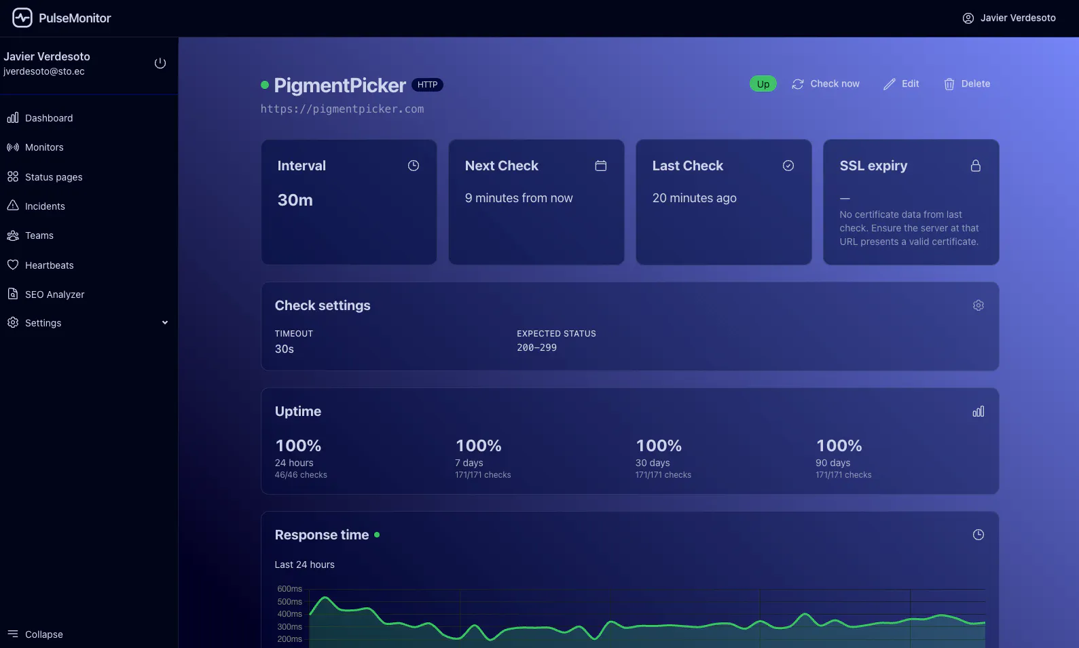Click the clock icon on the Interval card

(414, 166)
